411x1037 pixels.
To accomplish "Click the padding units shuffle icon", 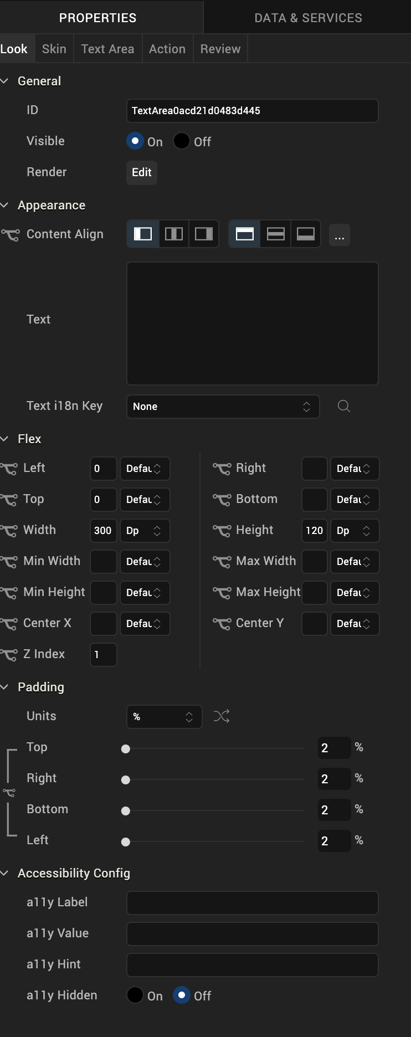I will [222, 716].
